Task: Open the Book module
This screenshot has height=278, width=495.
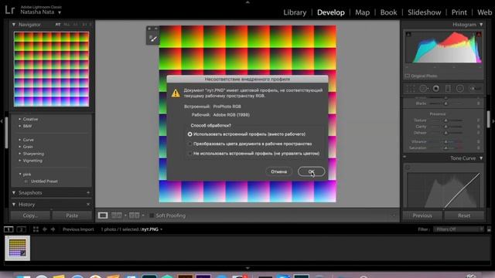Action: tap(388, 12)
